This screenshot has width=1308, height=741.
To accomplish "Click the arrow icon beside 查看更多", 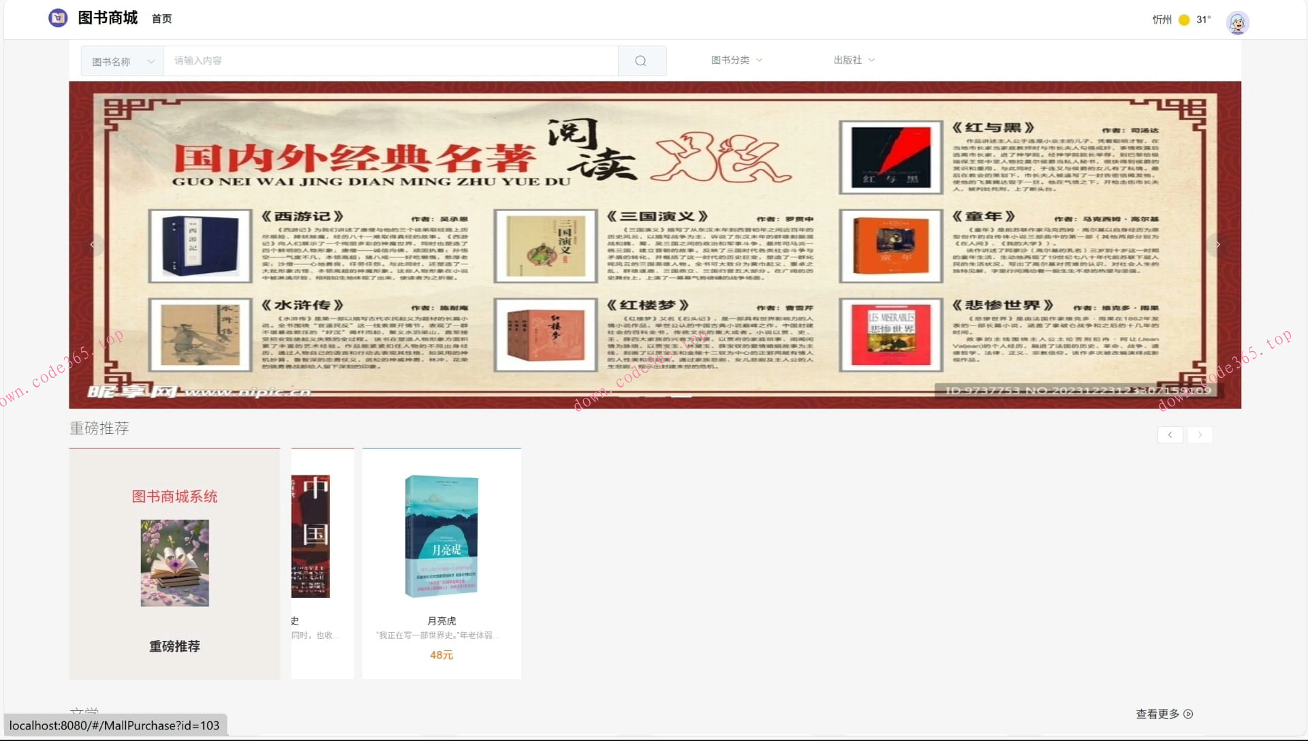I will (x=1189, y=714).
